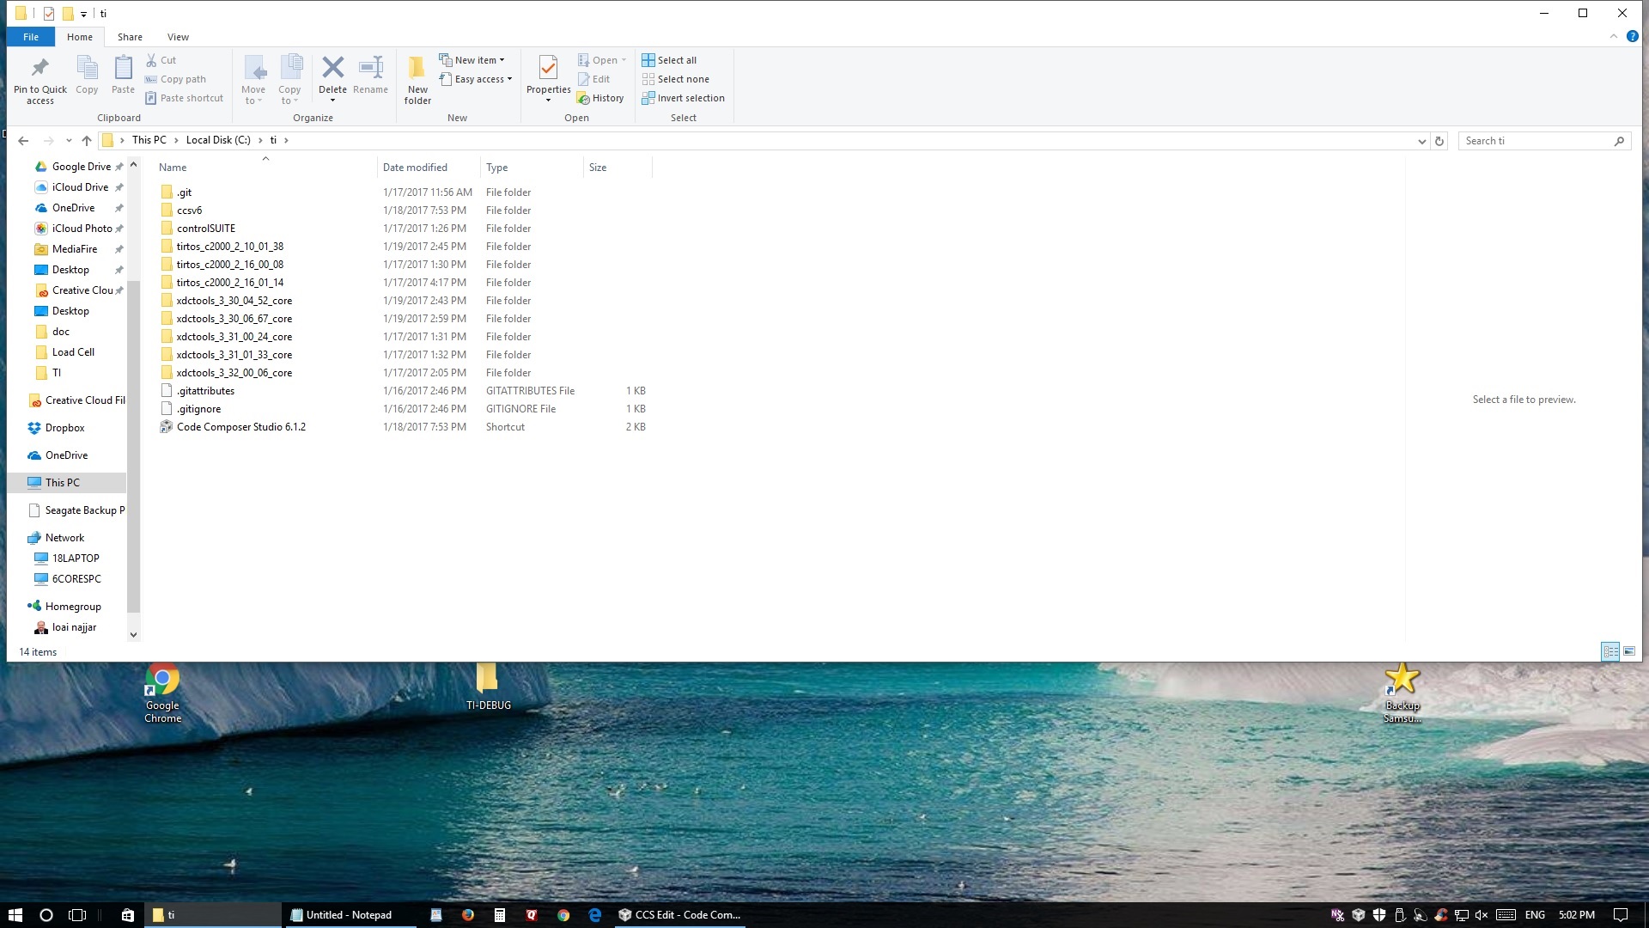
Task: Switch to Details view layout button
Action: [1610, 651]
